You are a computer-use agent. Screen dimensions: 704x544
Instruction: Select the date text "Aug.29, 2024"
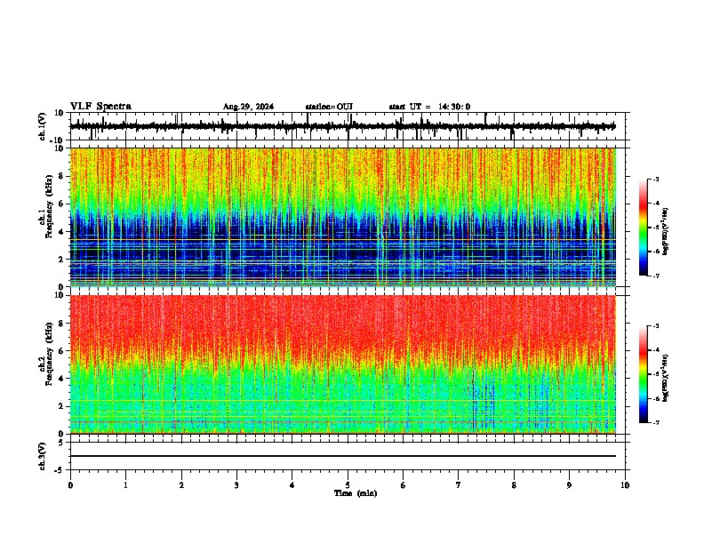(x=248, y=107)
